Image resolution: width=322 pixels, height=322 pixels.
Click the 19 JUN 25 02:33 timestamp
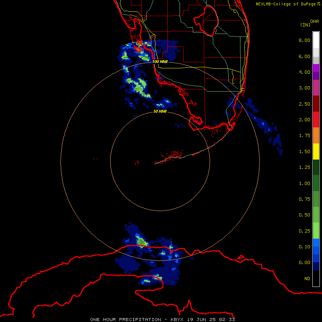(211, 319)
